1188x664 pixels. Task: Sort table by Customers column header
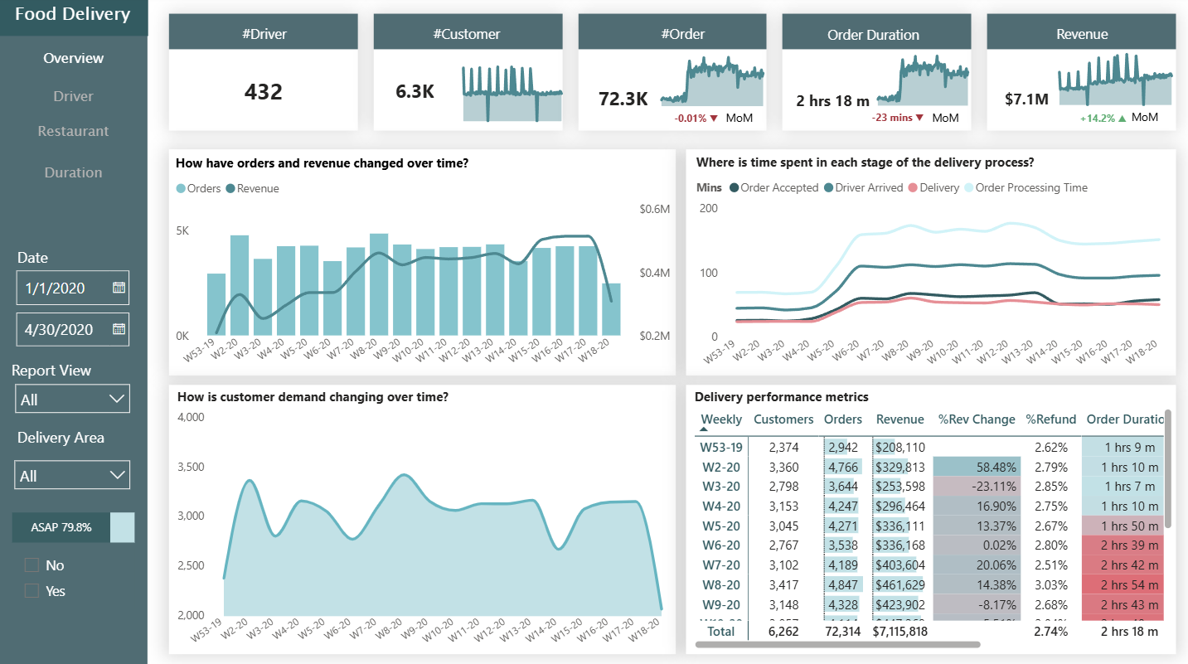783,419
